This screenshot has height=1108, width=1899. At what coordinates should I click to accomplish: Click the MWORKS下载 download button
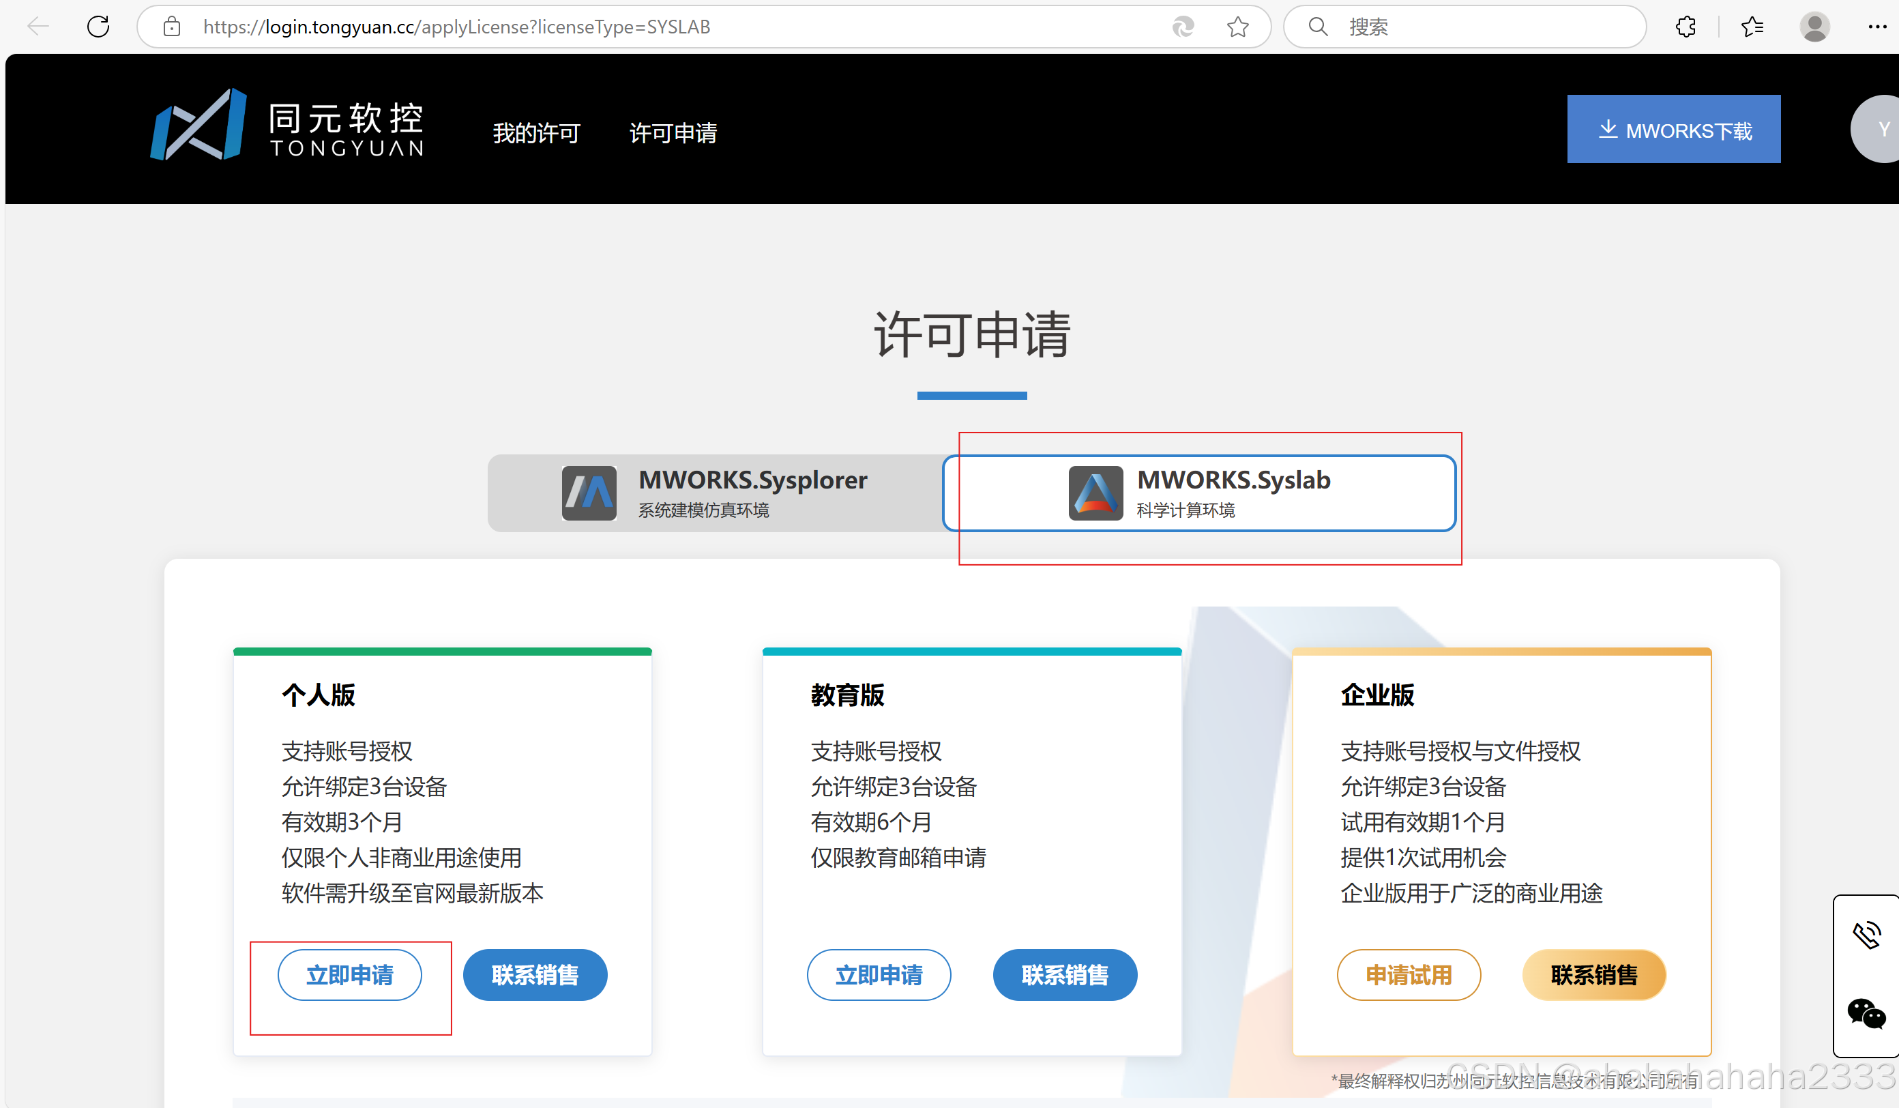(1674, 130)
